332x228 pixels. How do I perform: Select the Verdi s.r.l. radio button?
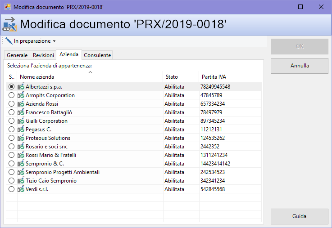tap(11, 189)
